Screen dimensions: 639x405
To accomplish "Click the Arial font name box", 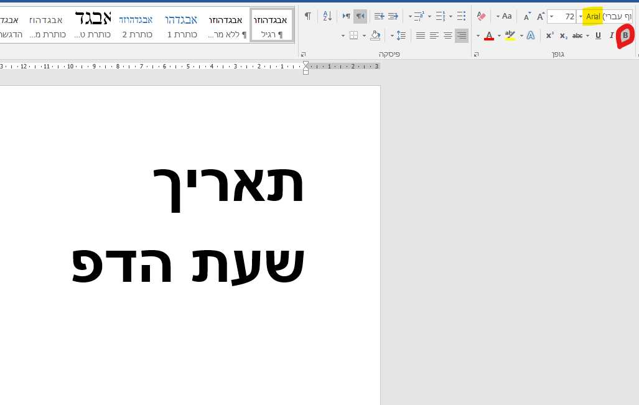I will click(x=608, y=17).
